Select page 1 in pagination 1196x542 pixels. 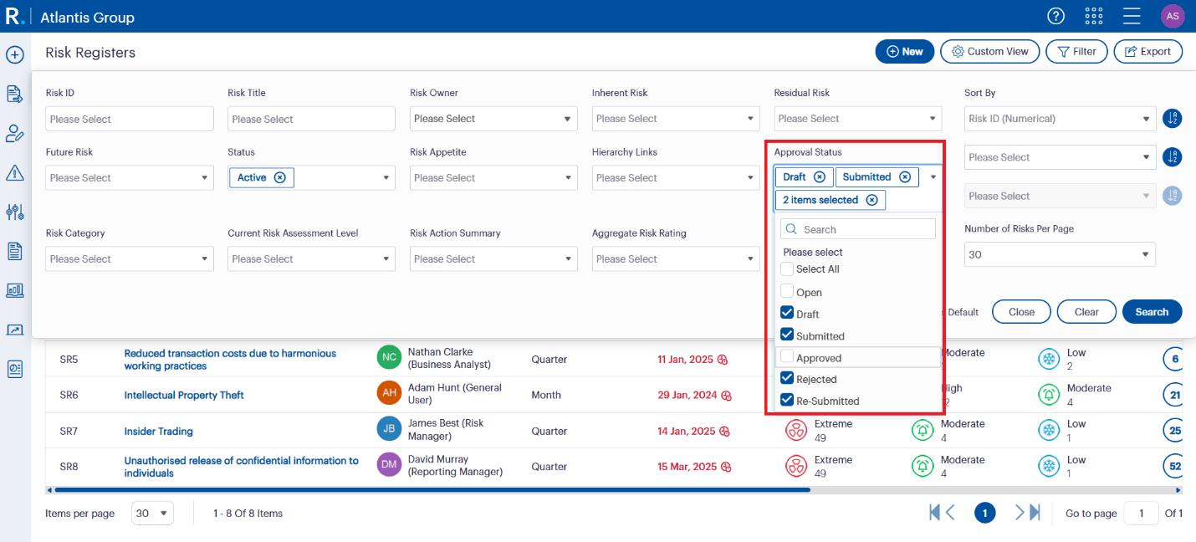point(985,513)
